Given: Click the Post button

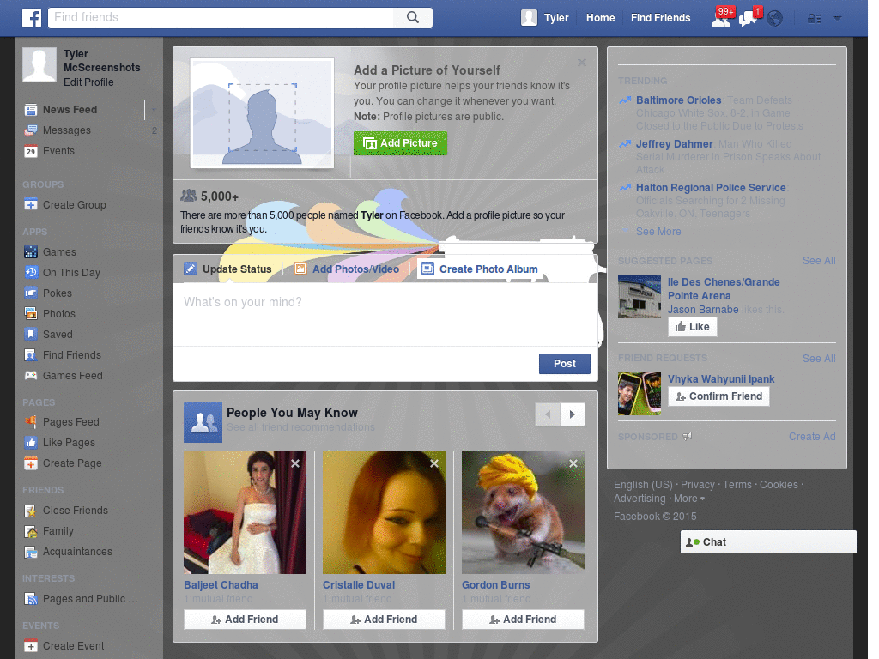Looking at the screenshot, I should [x=565, y=364].
